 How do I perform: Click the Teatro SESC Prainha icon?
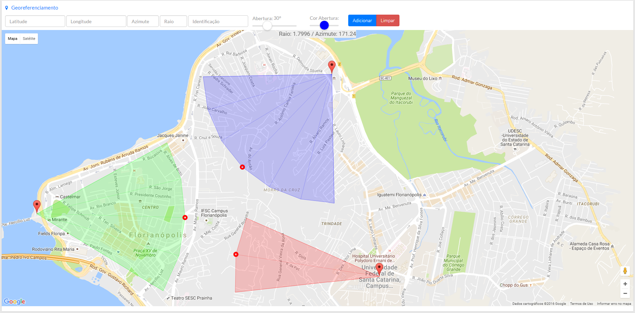168,298
